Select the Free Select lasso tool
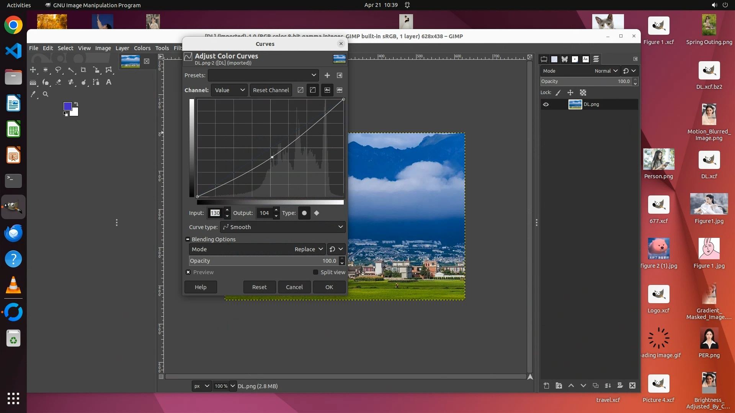Screen dimensions: 735x413 pos(58,70)
